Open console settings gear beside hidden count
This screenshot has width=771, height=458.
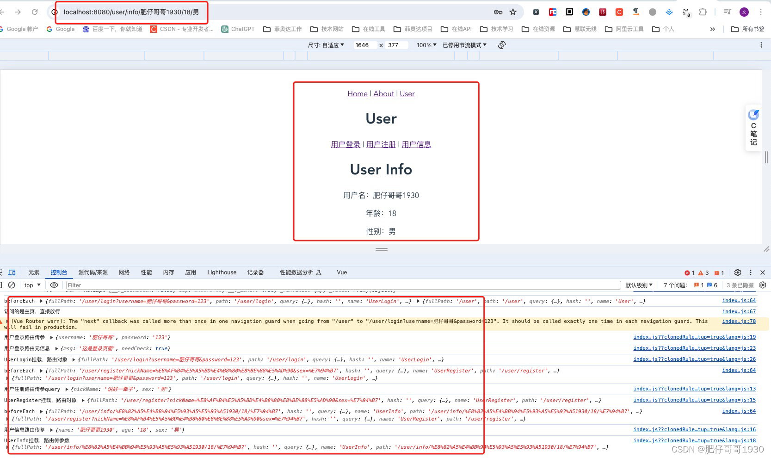pos(763,285)
